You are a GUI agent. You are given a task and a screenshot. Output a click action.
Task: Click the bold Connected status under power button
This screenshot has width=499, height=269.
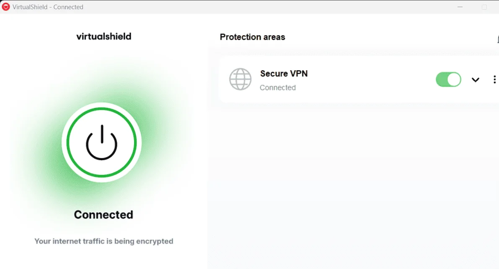tap(103, 215)
